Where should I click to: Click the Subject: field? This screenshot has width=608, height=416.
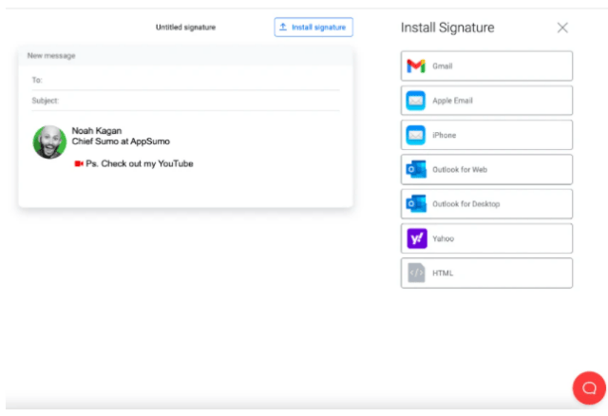tap(186, 101)
